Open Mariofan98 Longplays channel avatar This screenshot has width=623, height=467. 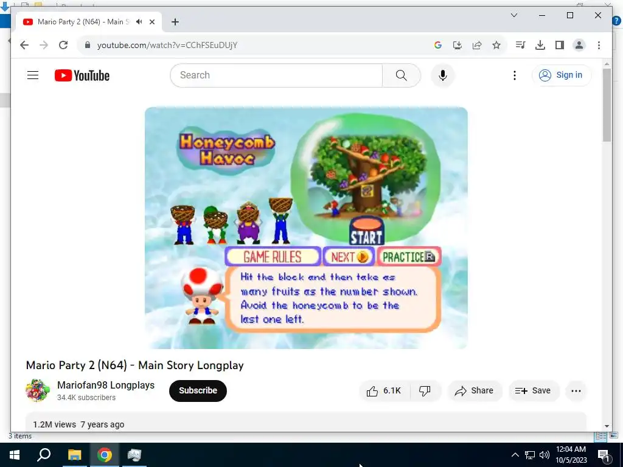tap(37, 390)
